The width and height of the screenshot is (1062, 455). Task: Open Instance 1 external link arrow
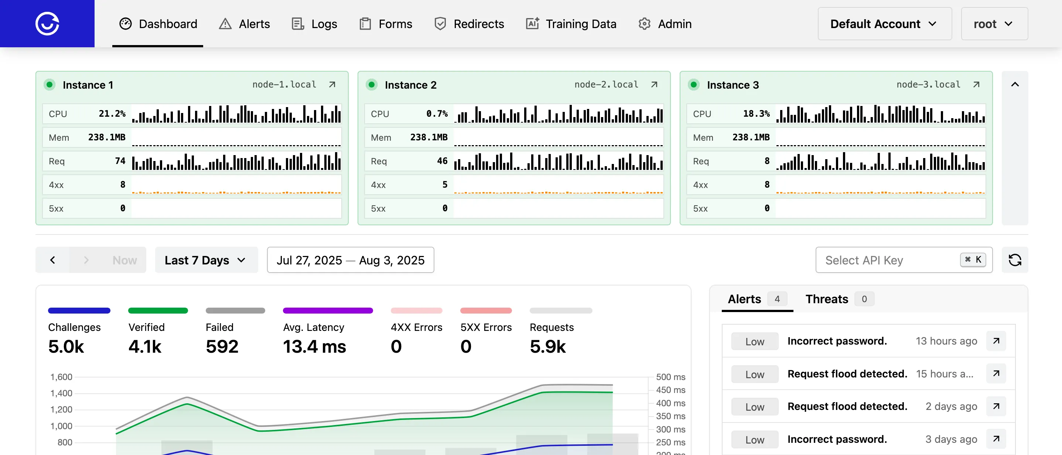[332, 85]
